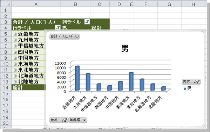The width and height of the screenshot is (210, 132).
Task: Click the 男 column label cell
Action: 75,28
